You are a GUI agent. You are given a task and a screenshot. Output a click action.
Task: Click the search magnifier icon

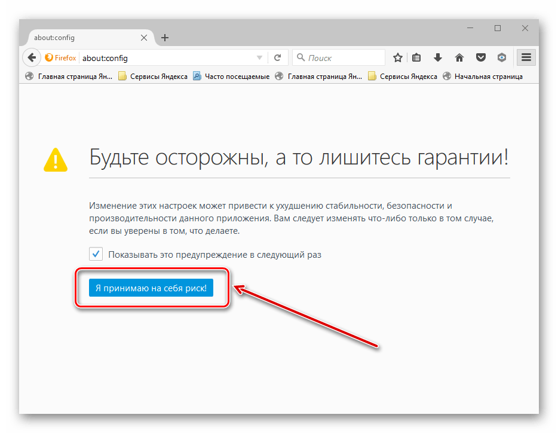coord(301,57)
